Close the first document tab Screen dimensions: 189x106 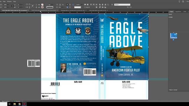click(28, 11)
